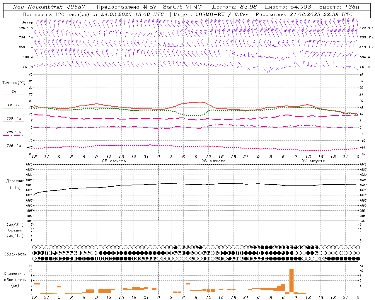The width and height of the screenshot is (375, 300).
Task: Click the 'Модель COSMO-RU / 6.6км' label
Action: pos(211,14)
